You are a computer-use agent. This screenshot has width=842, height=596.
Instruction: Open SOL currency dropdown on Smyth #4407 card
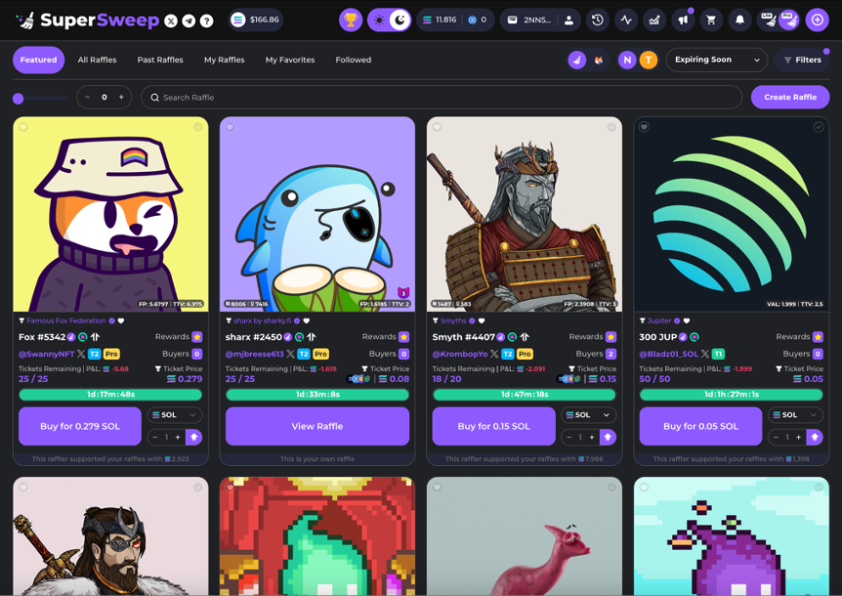click(589, 415)
